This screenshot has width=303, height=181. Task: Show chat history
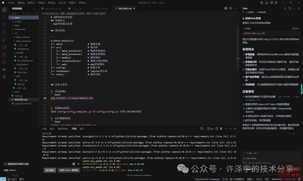290,8
